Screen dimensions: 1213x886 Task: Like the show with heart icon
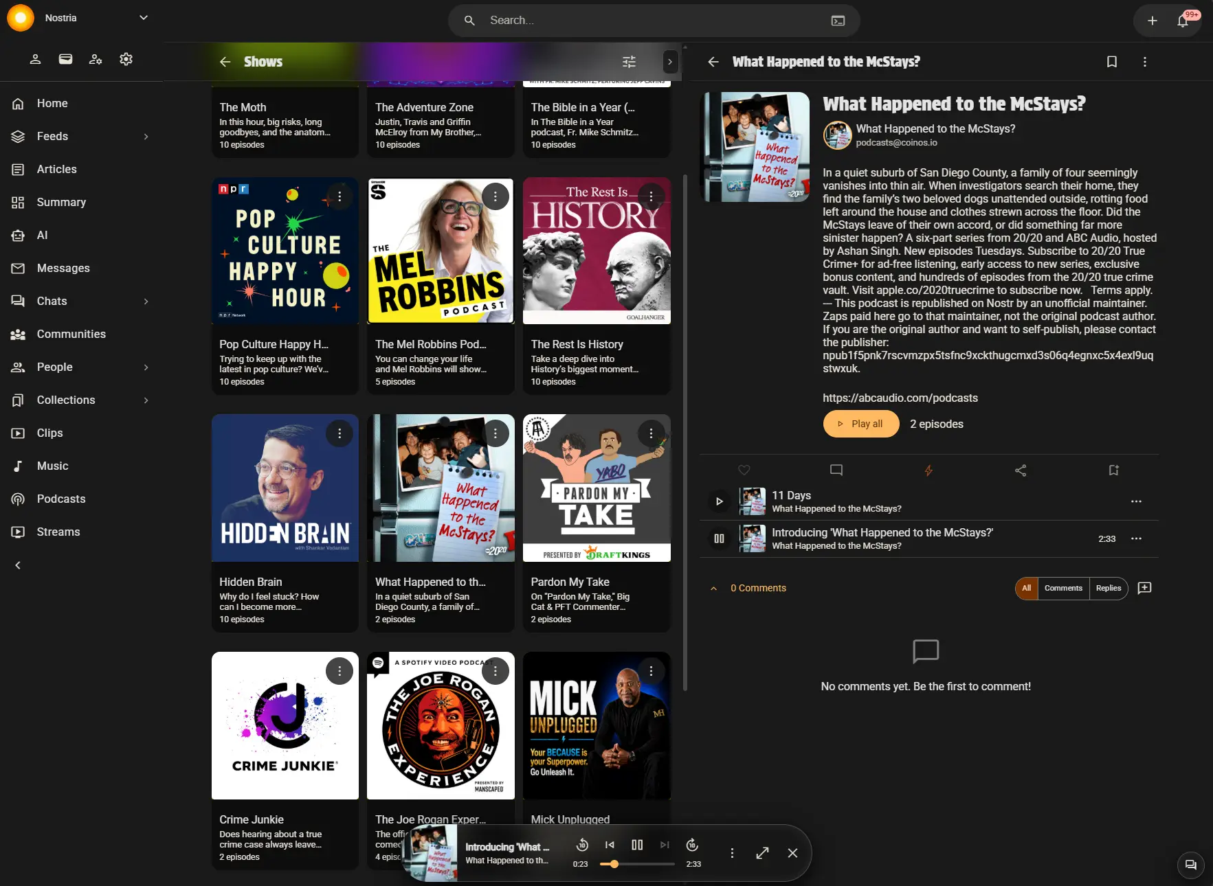click(x=744, y=470)
